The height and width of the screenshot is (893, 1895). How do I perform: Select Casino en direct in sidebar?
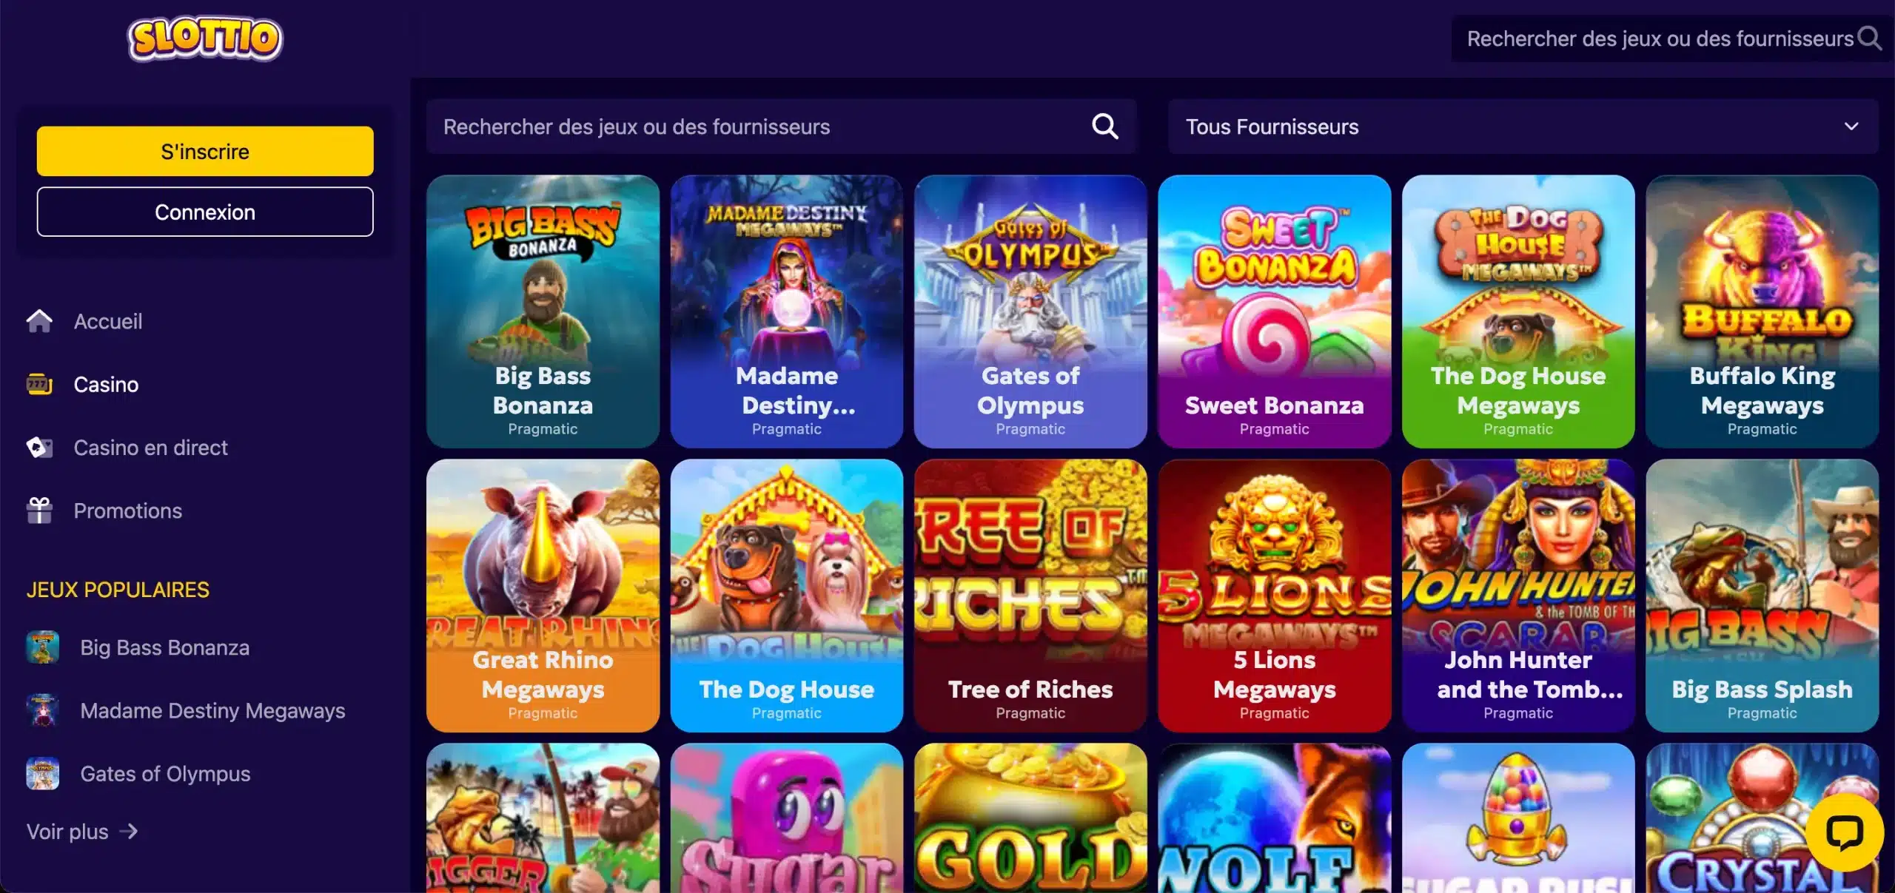coord(150,448)
